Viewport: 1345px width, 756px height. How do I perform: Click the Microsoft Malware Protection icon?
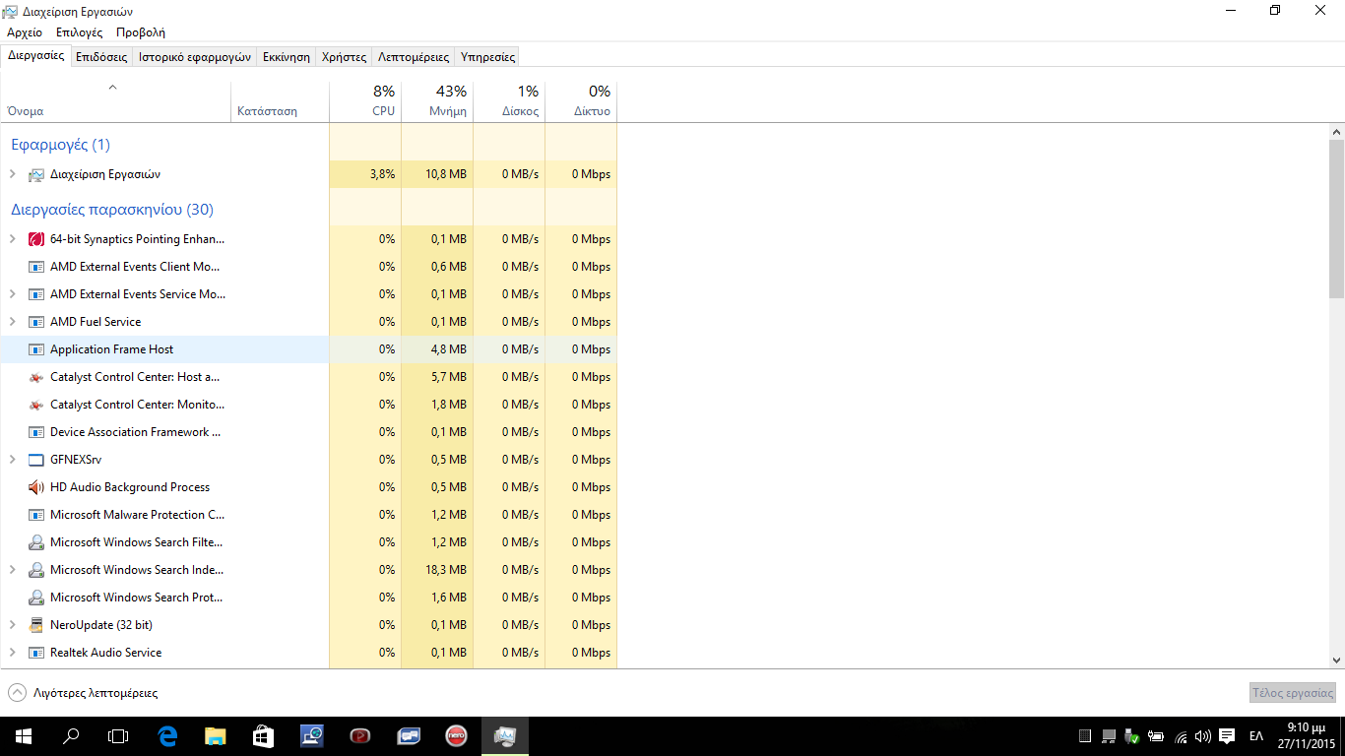point(36,515)
